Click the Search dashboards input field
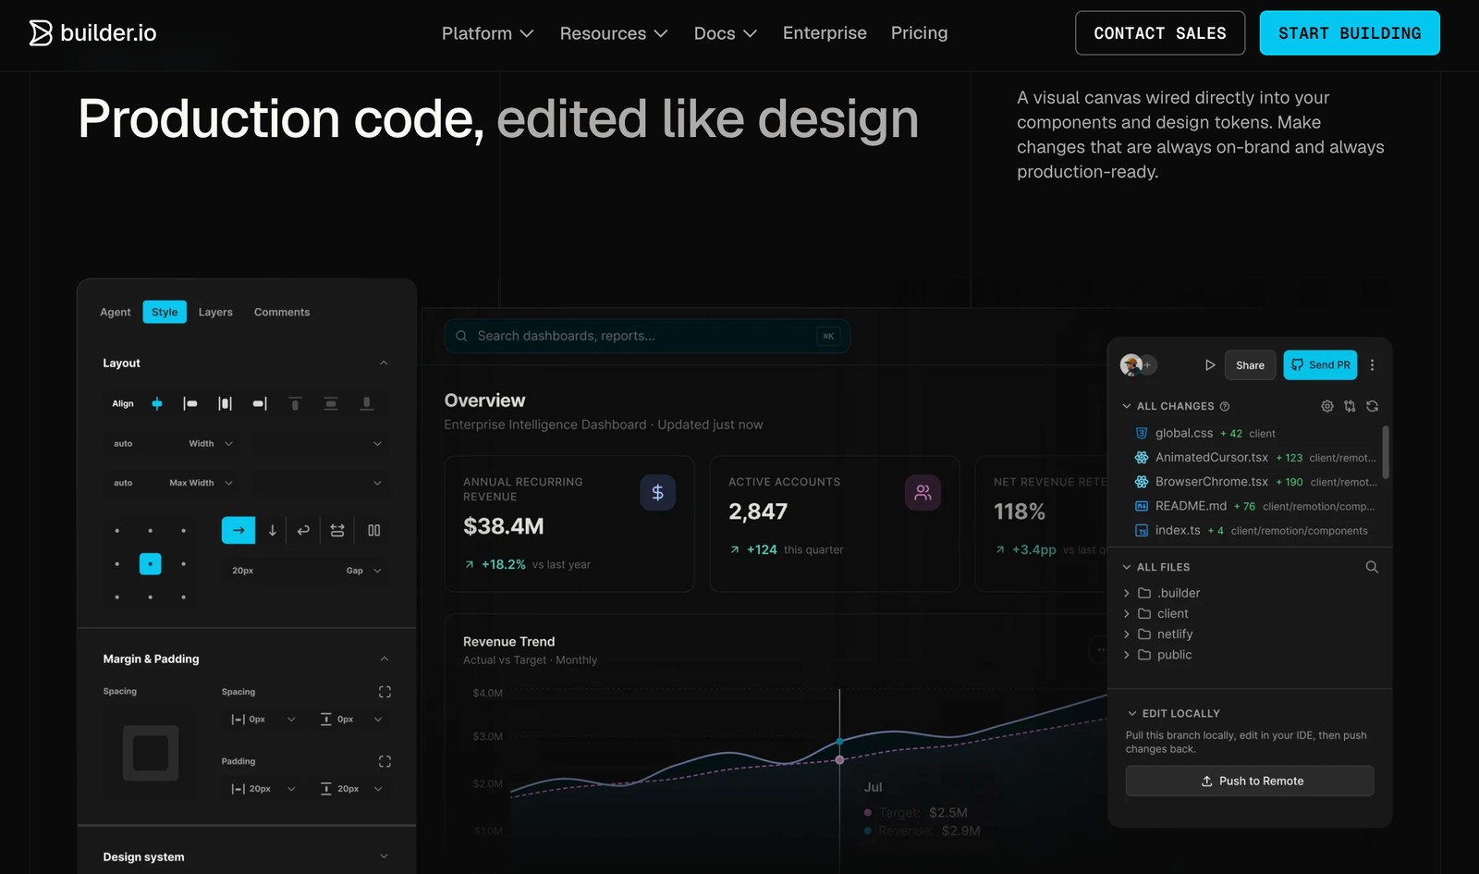 (x=647, y=336)
